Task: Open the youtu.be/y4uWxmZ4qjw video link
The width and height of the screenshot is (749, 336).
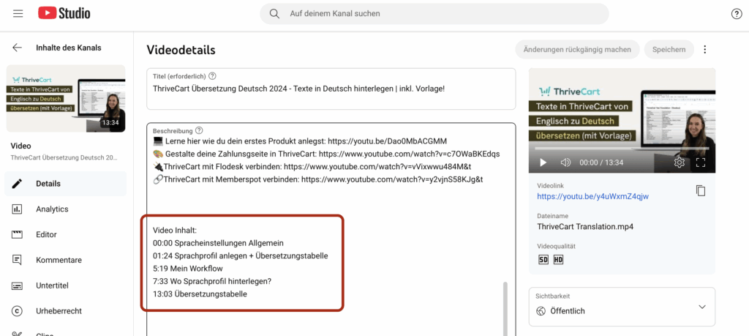Action: point(592,196)
